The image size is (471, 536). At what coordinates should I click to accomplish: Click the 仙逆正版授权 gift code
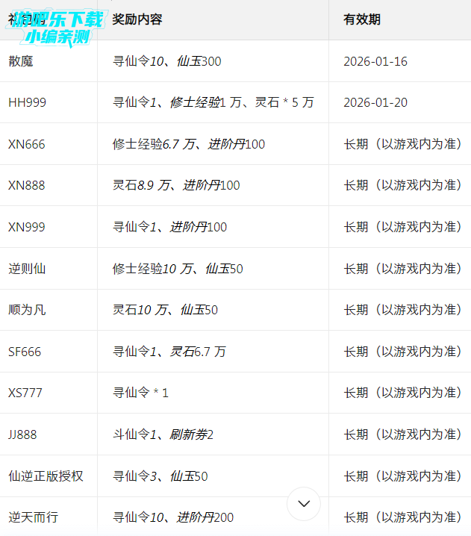pyautogui.click(x=46, y=476)
